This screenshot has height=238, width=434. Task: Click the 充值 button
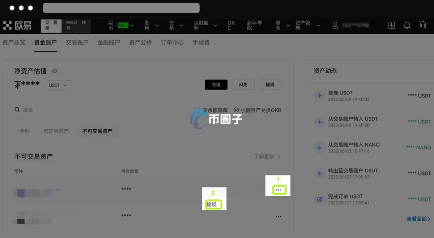[x=216, y=85]
